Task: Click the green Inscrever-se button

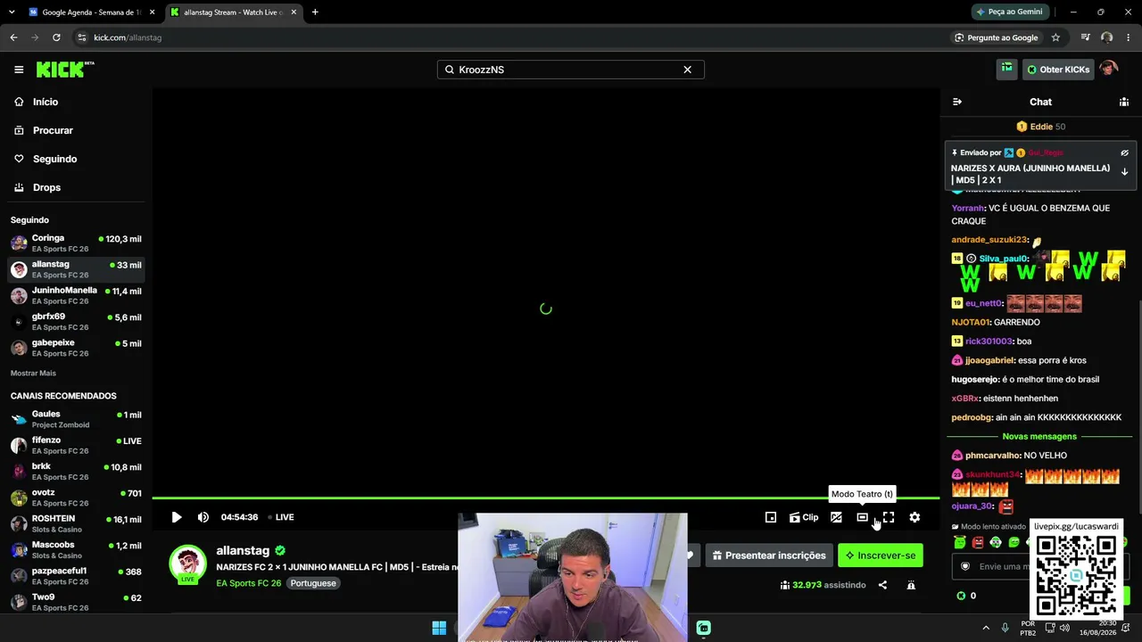Action: point(881,556)
